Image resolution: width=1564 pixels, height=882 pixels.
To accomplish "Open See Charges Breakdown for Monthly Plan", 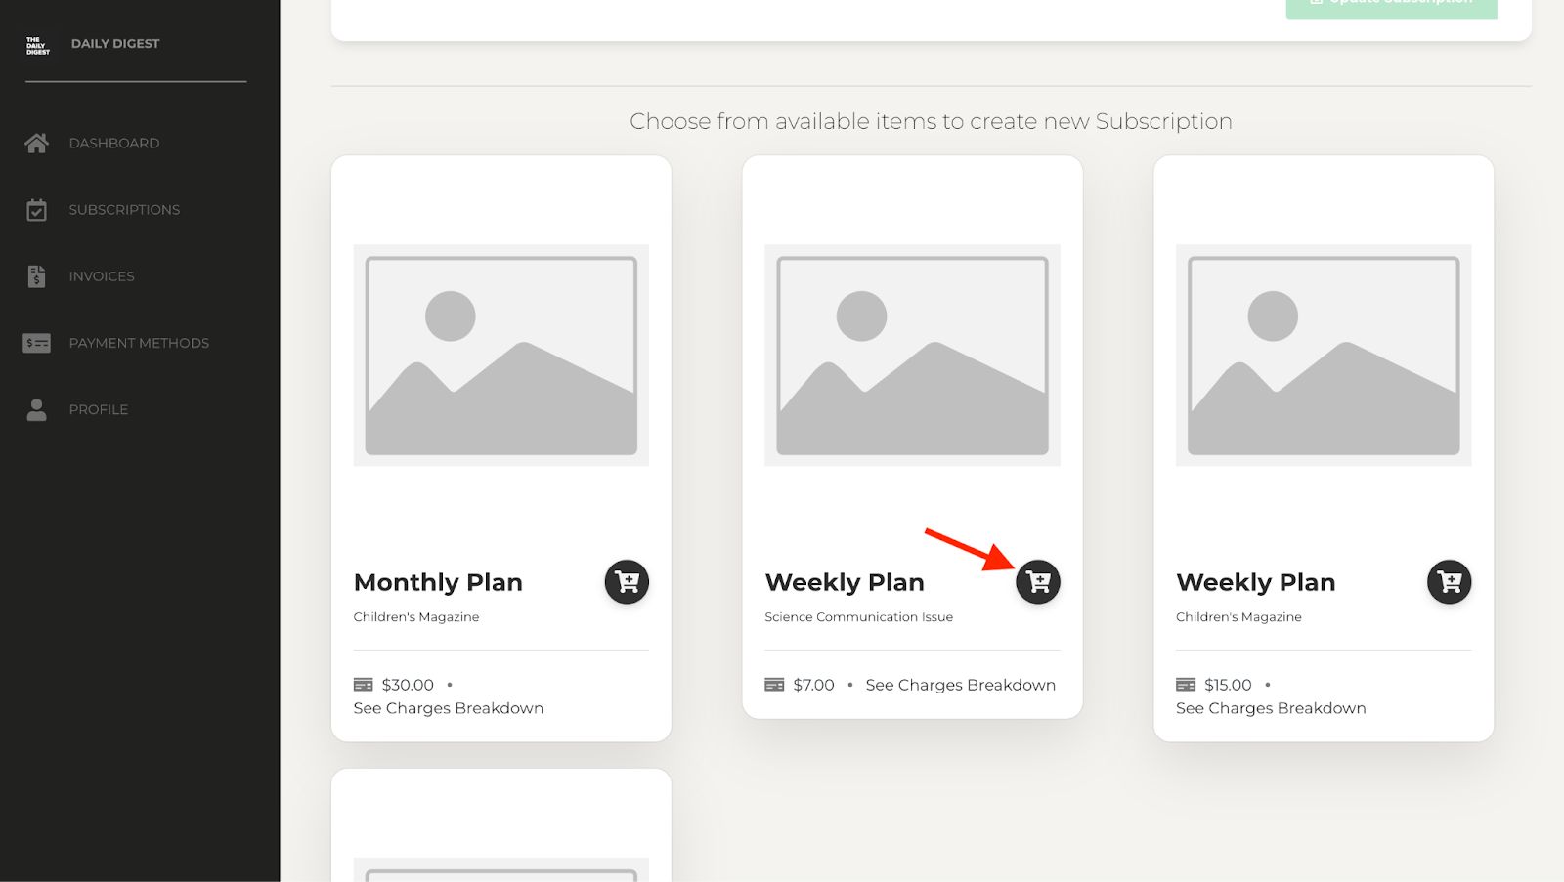I will tap(448, 707).
